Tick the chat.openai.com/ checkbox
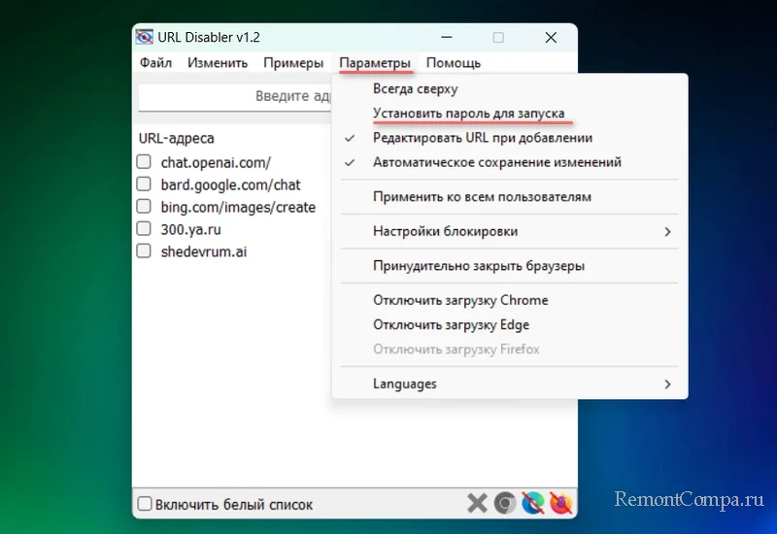The height and width of the screenshot is (534, 777). pyautogui.click(x=144, y=162)
